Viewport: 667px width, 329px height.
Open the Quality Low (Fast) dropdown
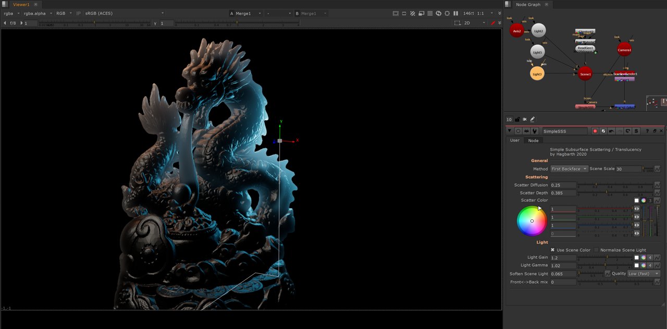click(x=644, y=274)
